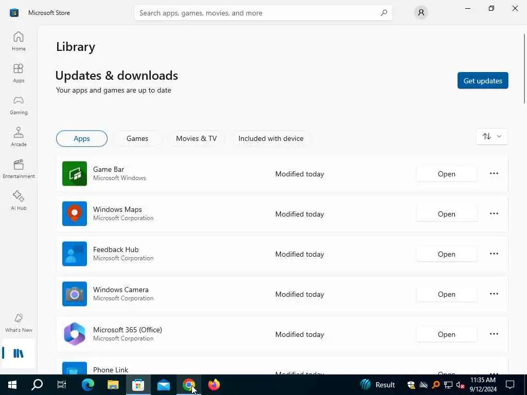Open more options for Game Bar
Image resolution: width=527 pixels, height=395 pixels.
pos(494,174)
